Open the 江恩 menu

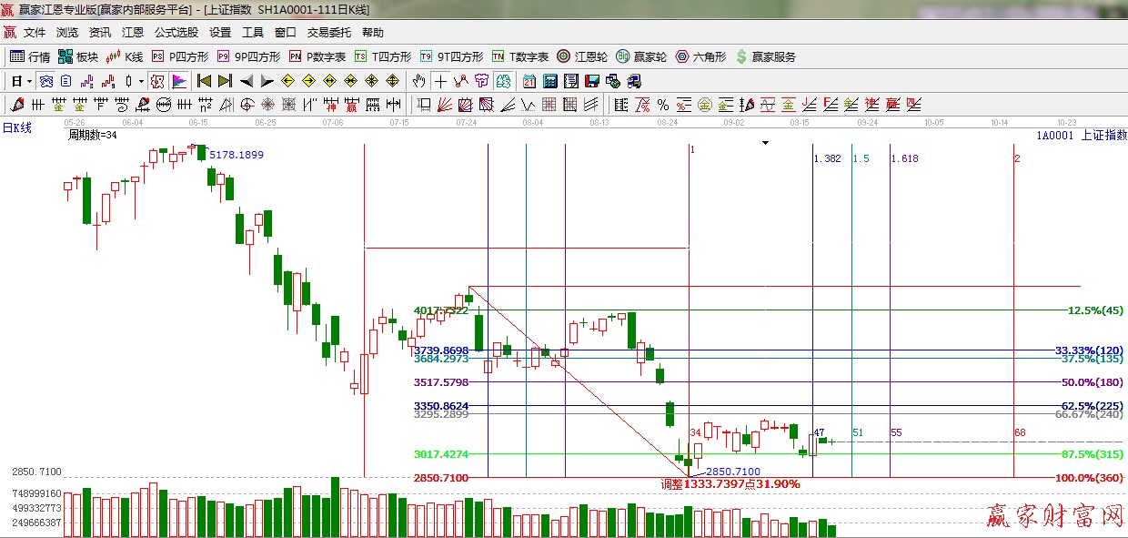click(133, 32)
